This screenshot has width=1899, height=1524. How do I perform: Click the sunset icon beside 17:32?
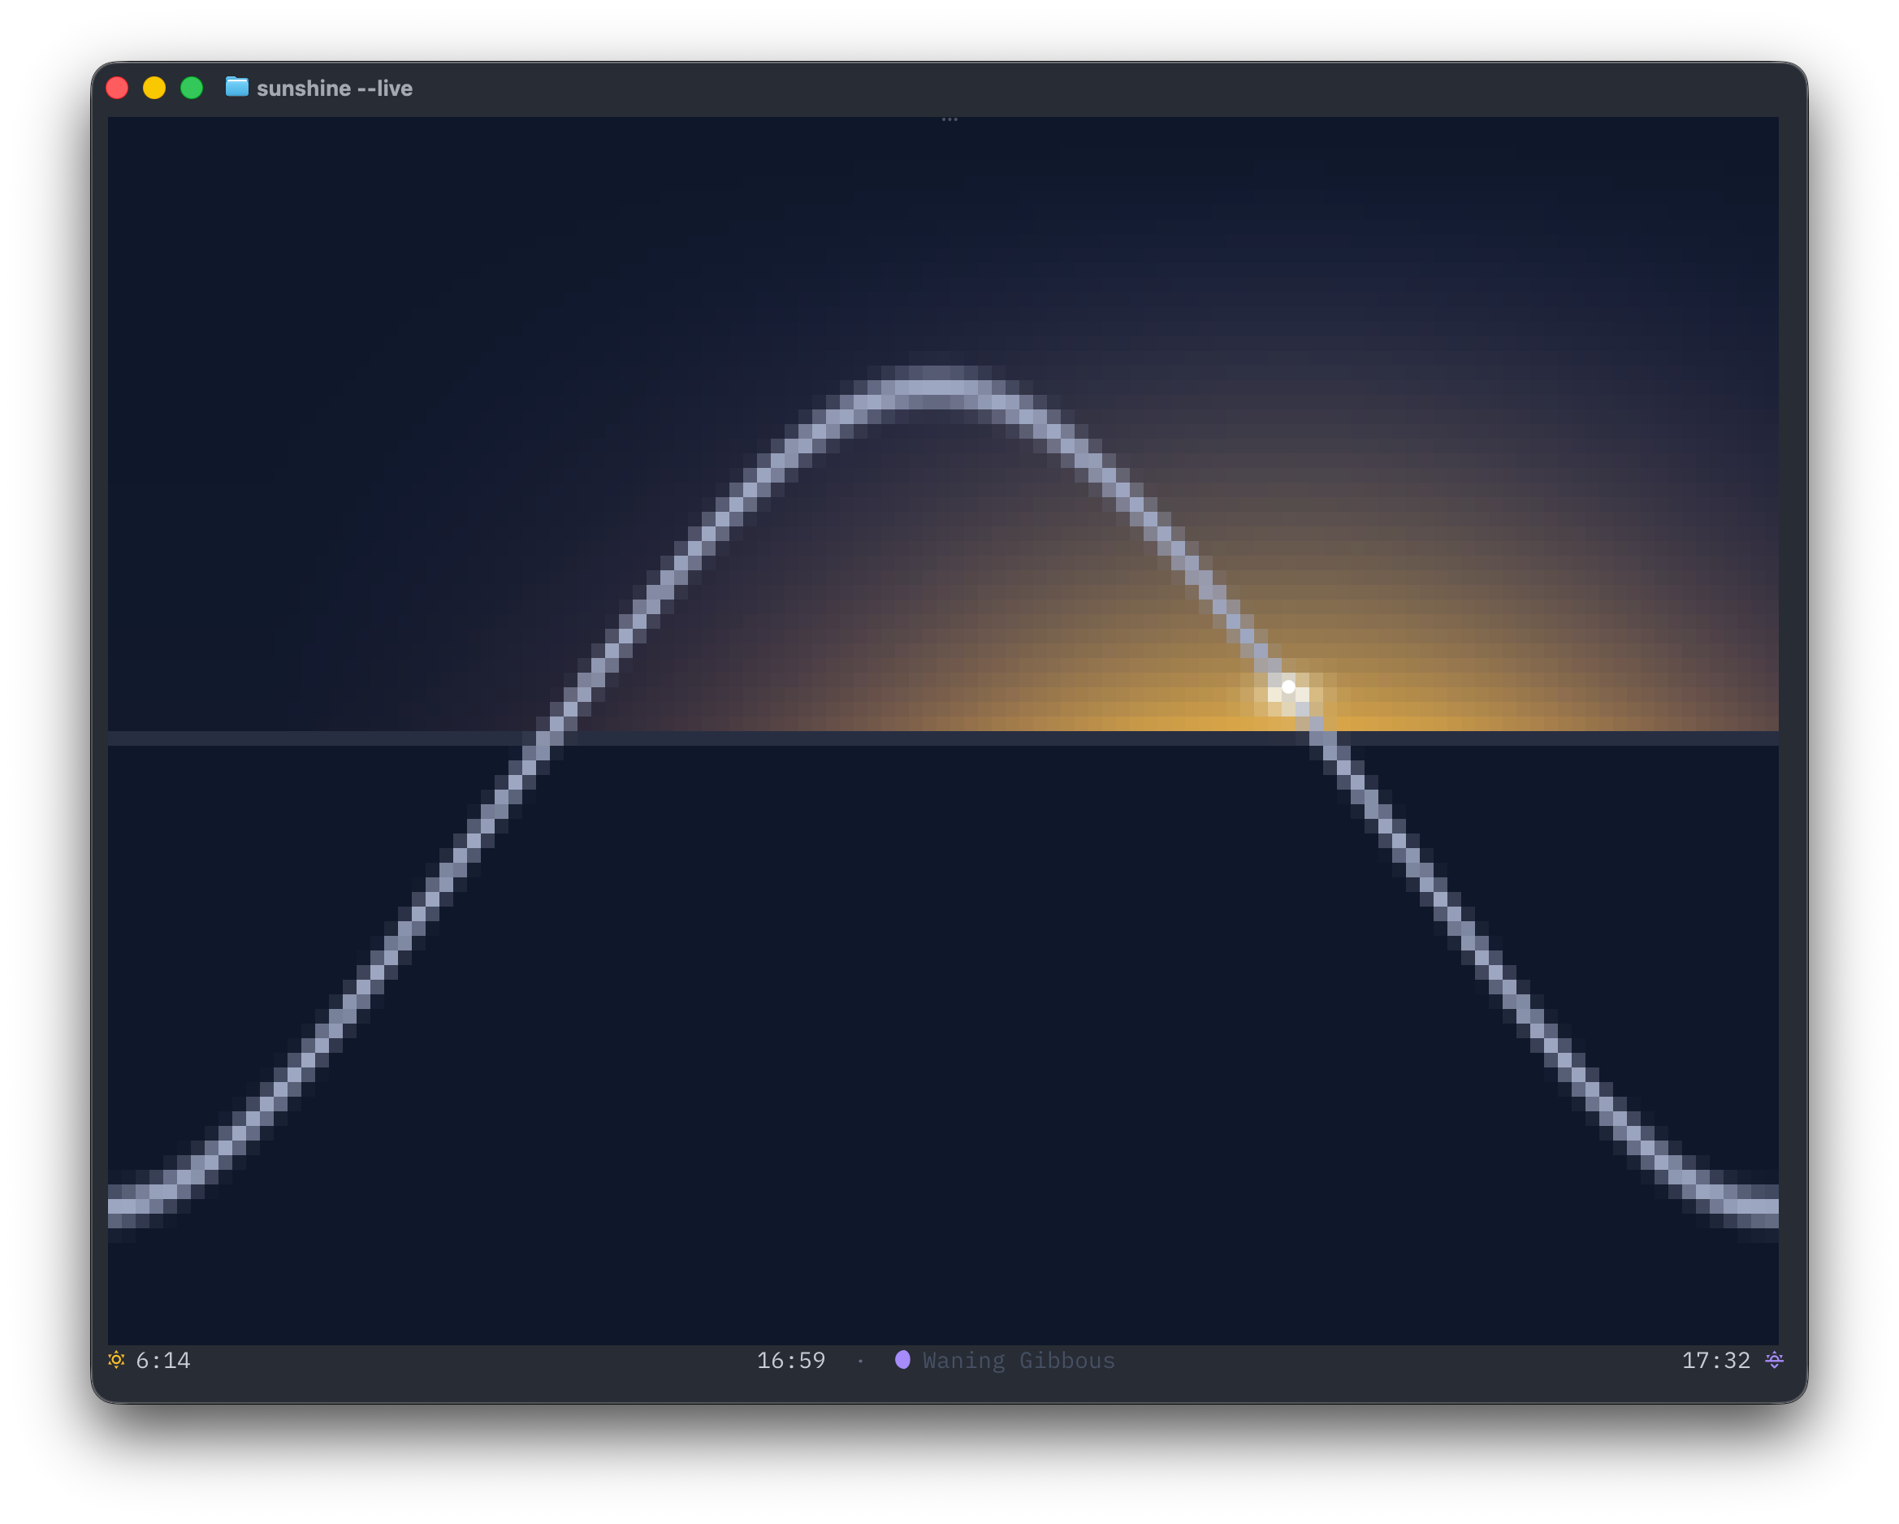(x=1774, y=1359)
